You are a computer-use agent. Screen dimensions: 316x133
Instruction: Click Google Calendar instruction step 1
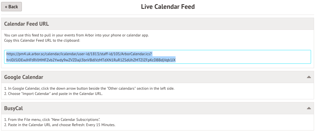click(x=89, y=89)
